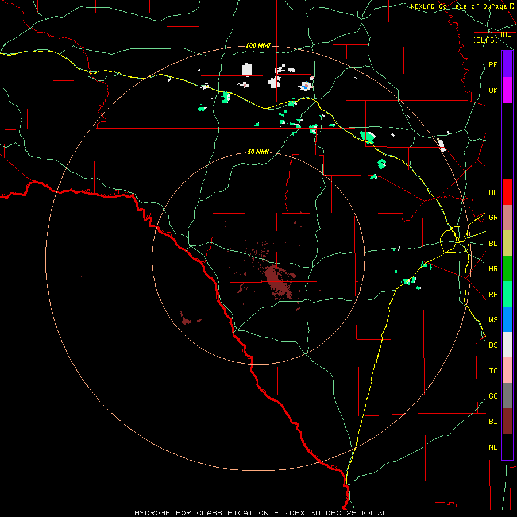
Task: Click the BD yellow legend color swatch
Action: click(507, 244)
